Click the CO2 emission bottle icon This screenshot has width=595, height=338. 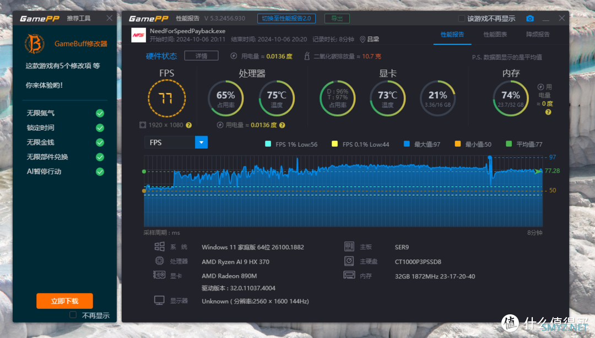[x=307, y=56]
